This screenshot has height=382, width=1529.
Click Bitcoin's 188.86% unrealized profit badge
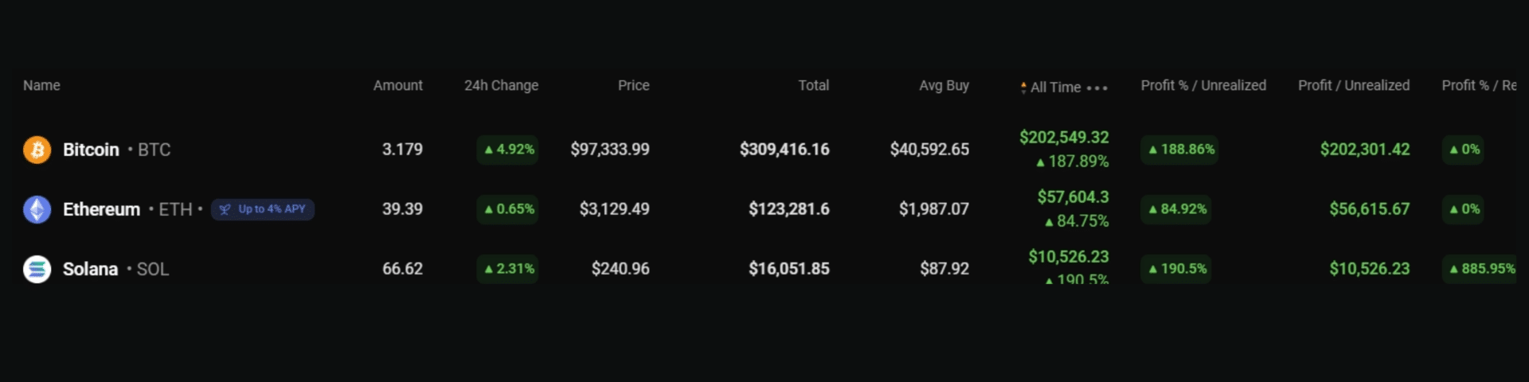click(1179, 150)
